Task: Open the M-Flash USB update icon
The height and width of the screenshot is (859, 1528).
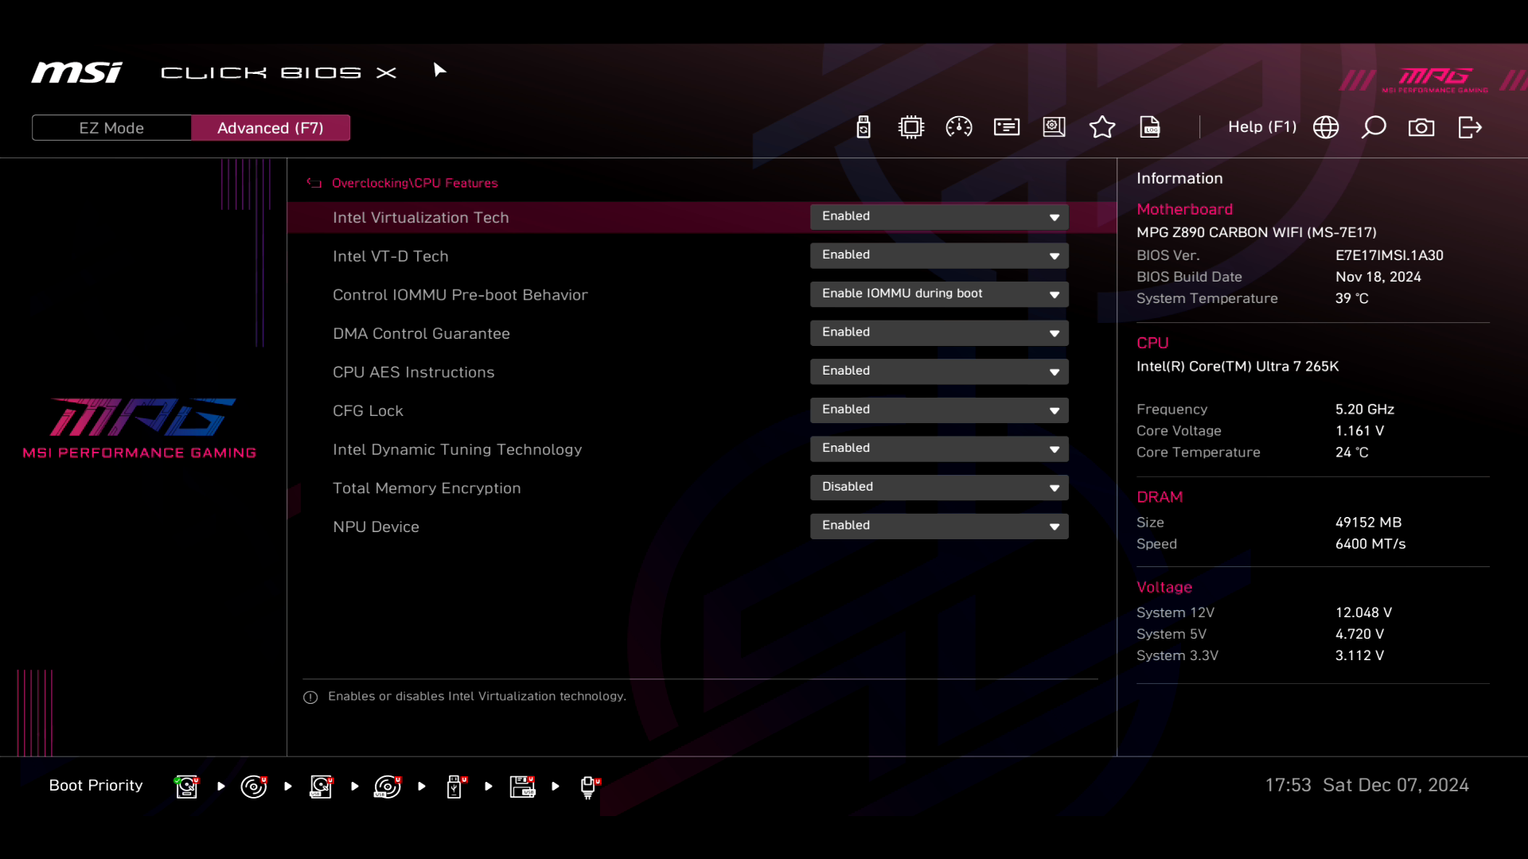Action: click(863, 127)
